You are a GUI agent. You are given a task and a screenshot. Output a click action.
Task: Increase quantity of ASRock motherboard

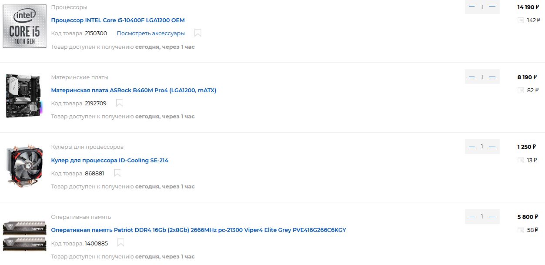492,77
